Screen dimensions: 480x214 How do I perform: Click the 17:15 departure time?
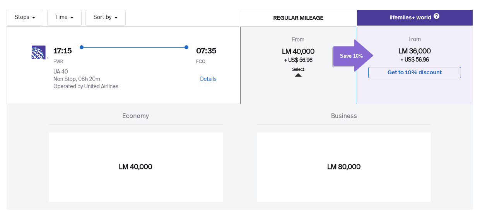coord(63,51)
